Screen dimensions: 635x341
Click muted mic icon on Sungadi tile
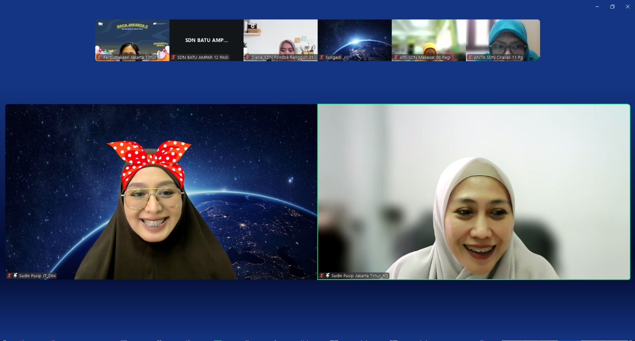(x=322, y=57)
